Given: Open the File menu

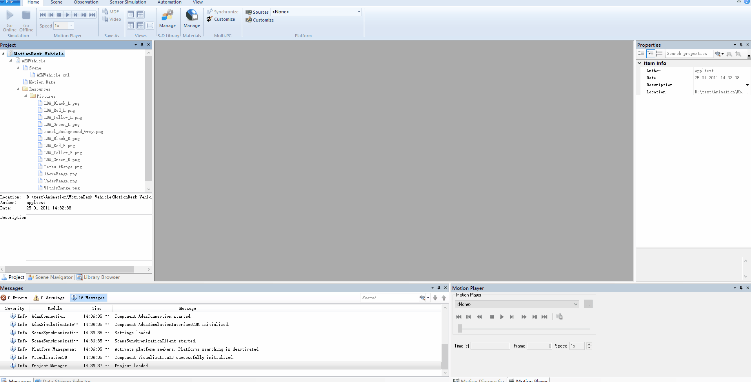Looking at the screenshot, I should pyautogui.click(x=10, y=2).
